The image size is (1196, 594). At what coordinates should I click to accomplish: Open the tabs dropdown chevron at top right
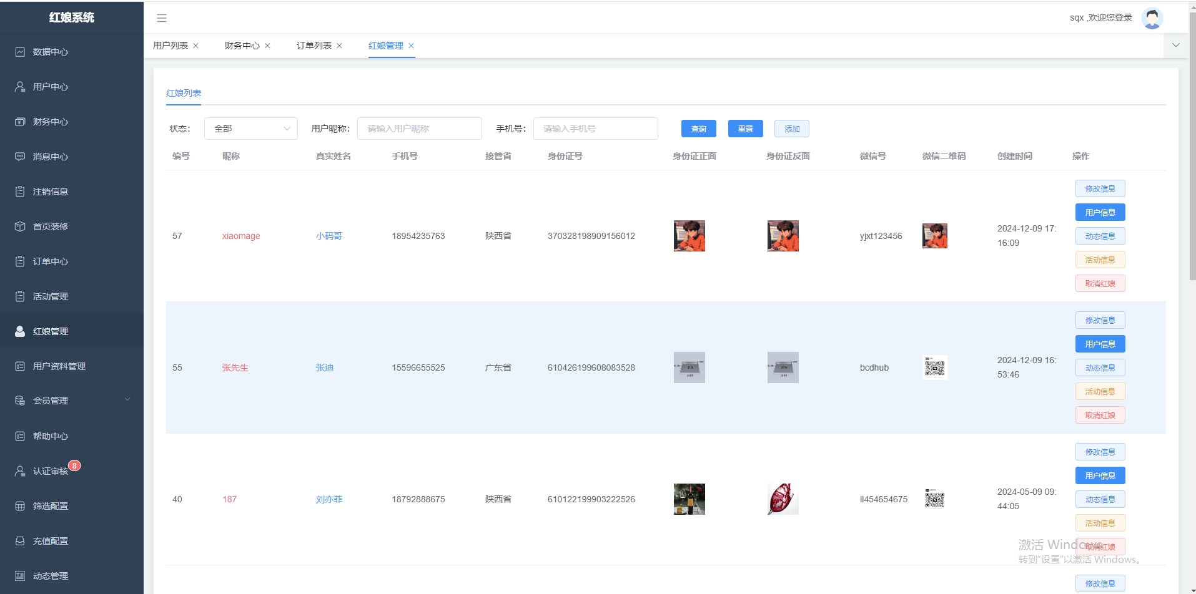1176,46
